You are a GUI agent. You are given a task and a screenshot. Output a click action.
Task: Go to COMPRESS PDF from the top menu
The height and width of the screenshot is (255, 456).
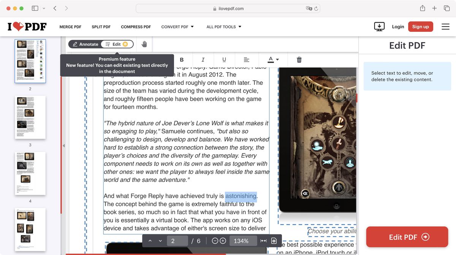click(x=136, y=27)
